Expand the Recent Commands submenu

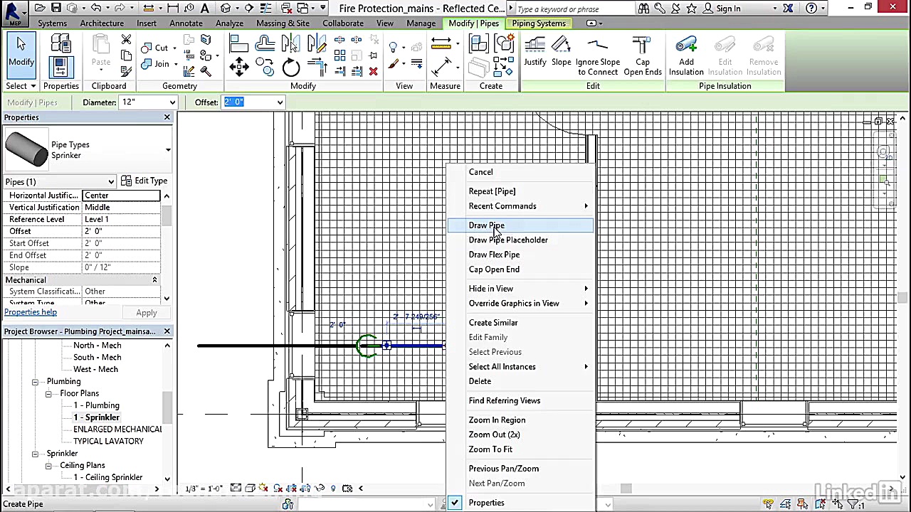pos(502,206)
